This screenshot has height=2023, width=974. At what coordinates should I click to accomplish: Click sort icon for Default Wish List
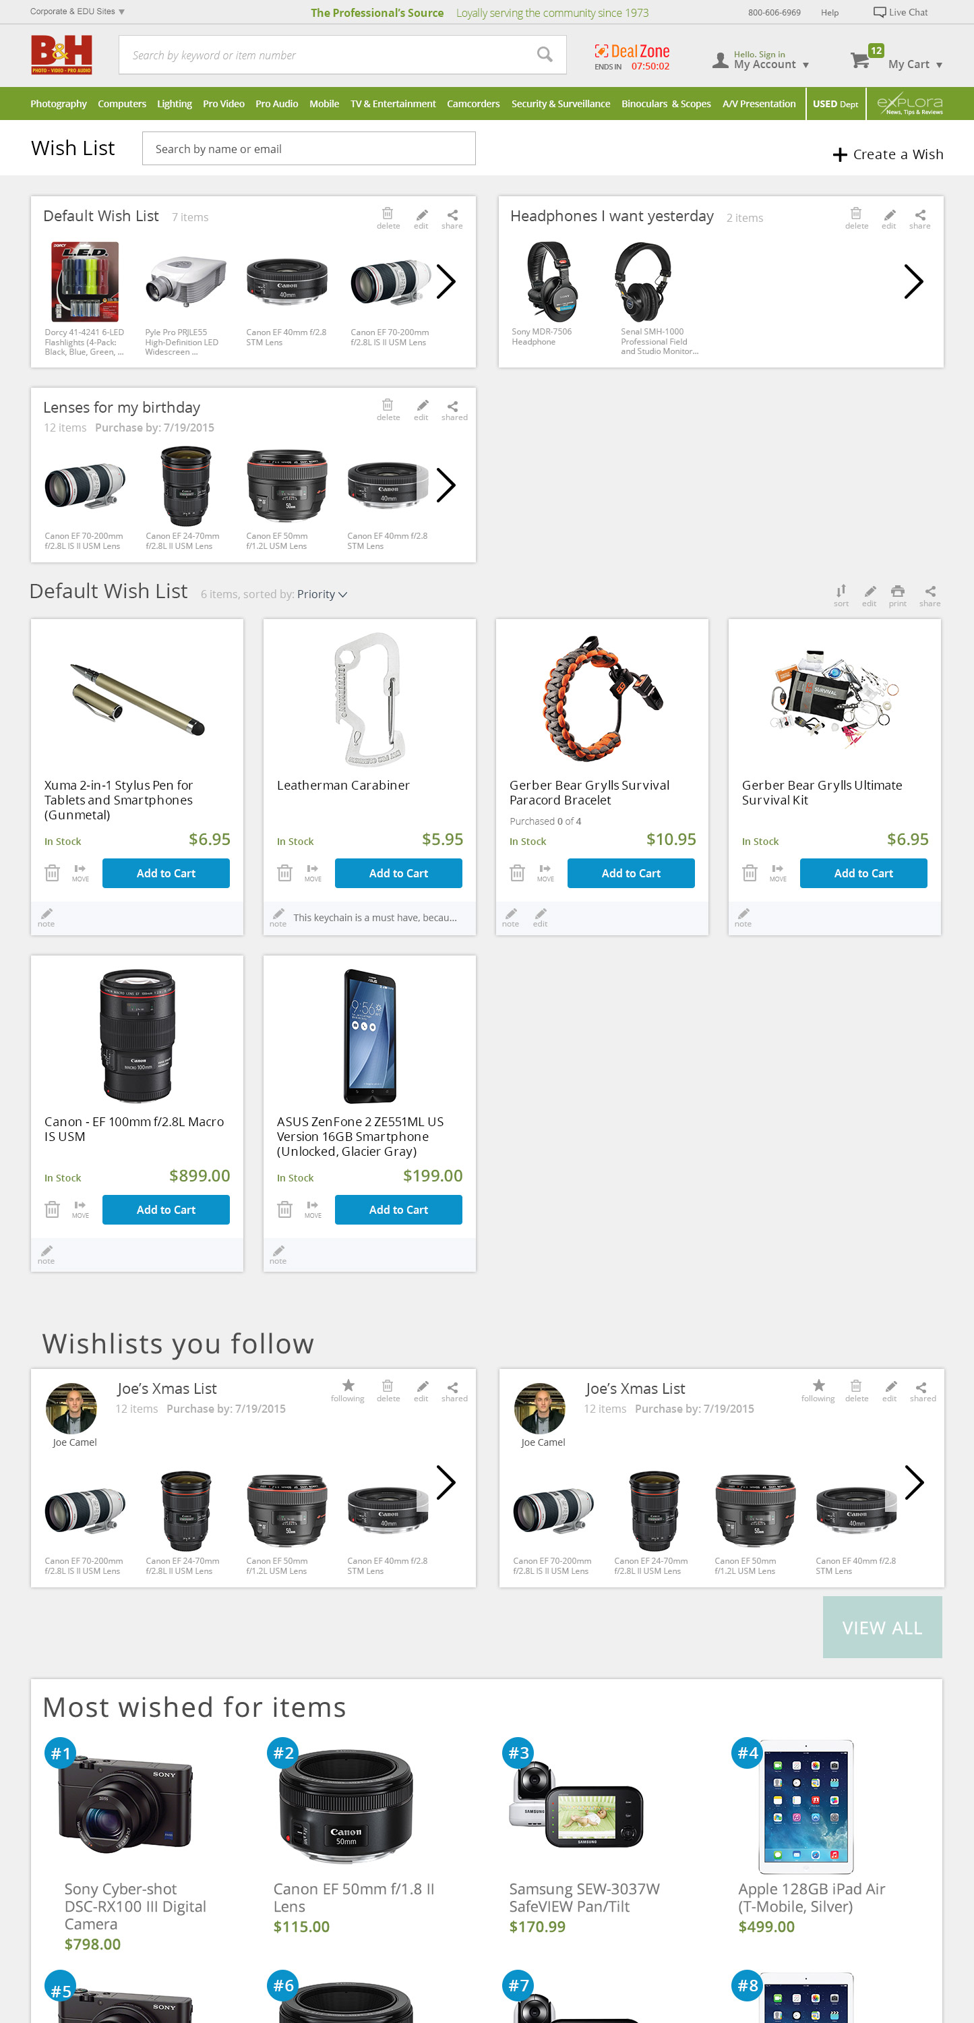point(841,595)
